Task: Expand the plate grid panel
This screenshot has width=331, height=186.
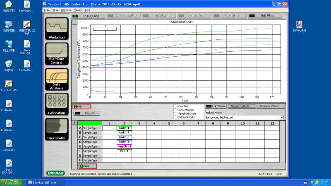Action: (x=74, y=123)
